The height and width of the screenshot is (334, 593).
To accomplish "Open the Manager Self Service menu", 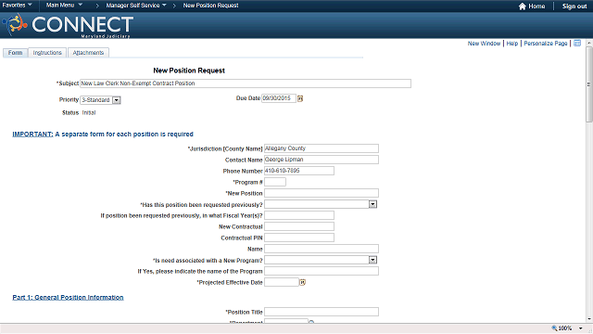I will [x=136, y=6].
